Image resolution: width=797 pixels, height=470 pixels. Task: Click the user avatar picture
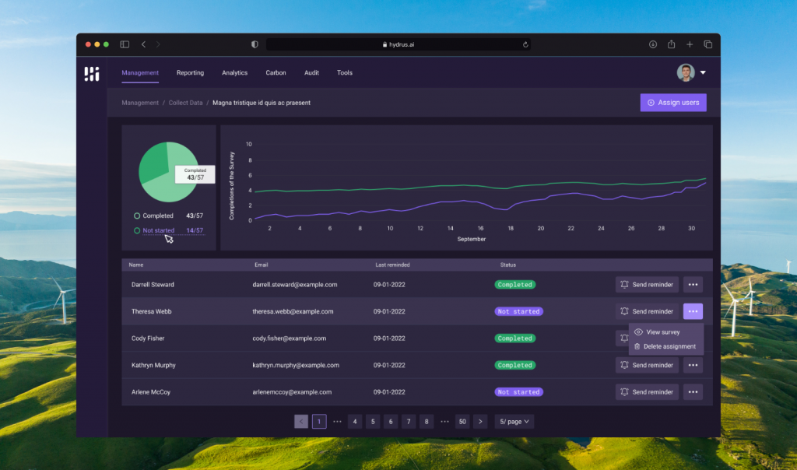coord(685,72)
